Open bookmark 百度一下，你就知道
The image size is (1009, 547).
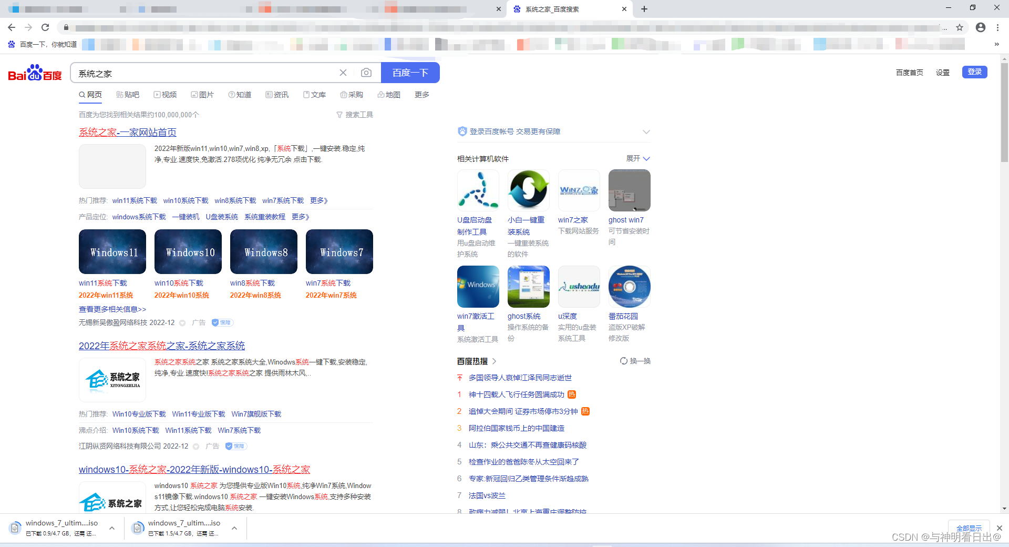[x=43, y=44]
